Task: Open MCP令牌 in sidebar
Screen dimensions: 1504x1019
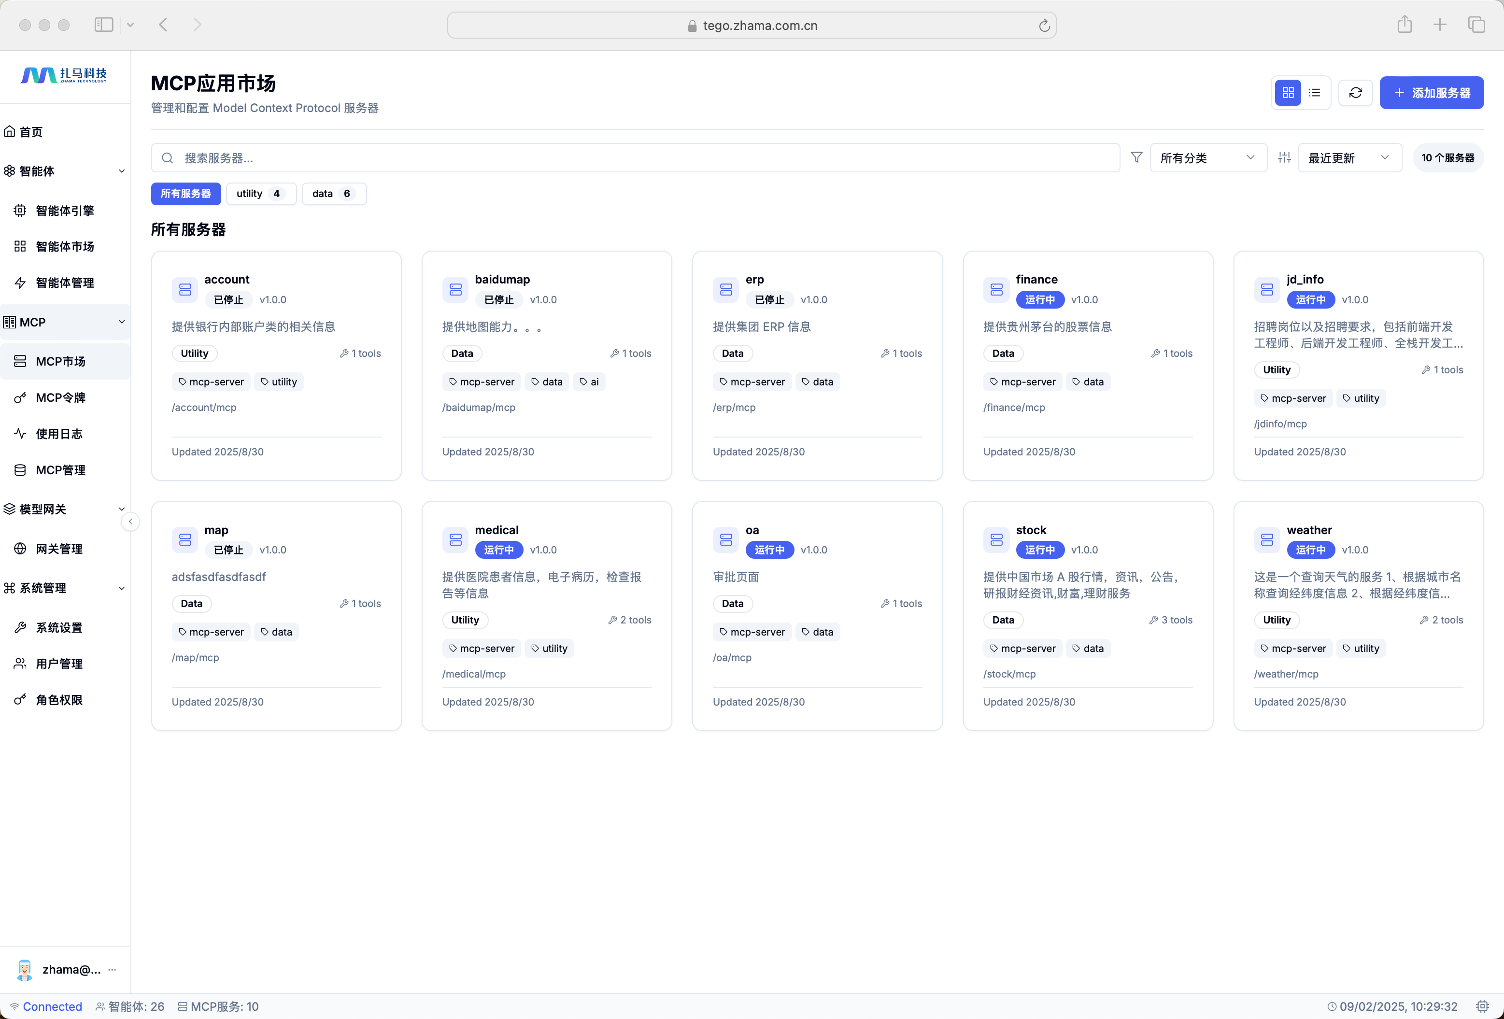Action: (x=60, y=397)
